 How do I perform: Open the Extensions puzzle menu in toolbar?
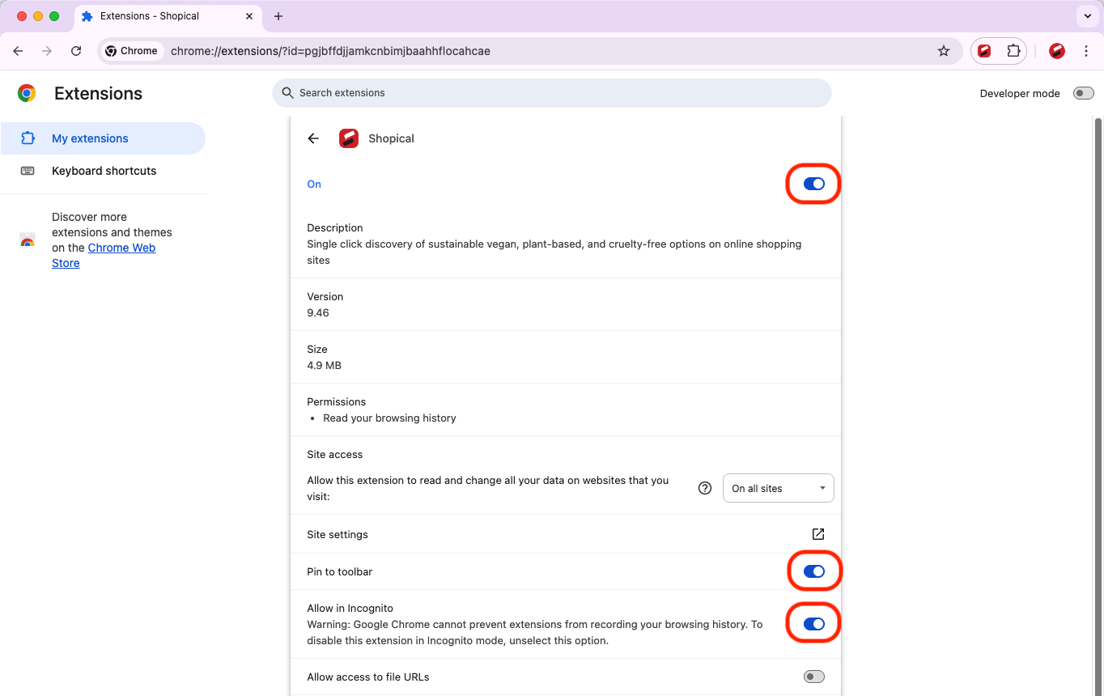(x=1013, y=51)
